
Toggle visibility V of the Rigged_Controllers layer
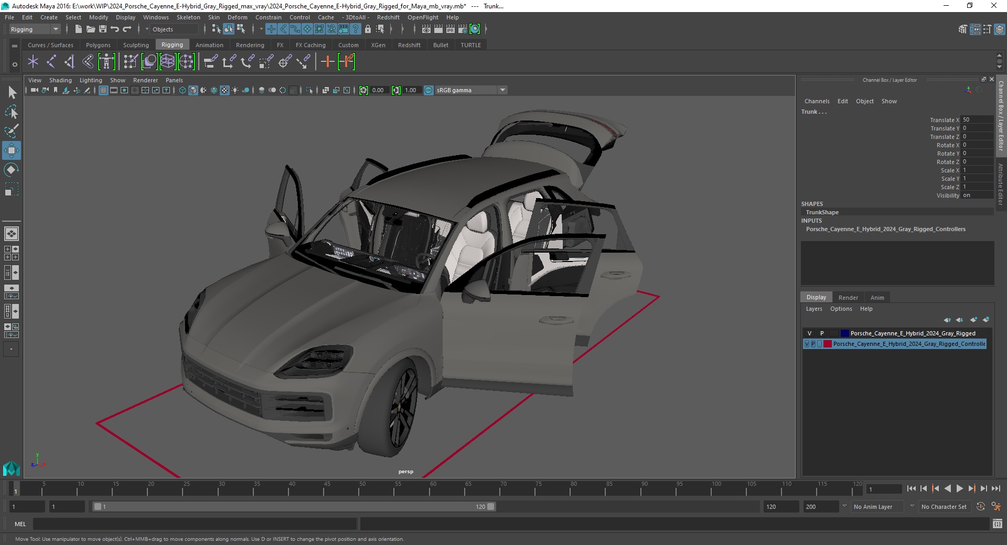tap(807, 344)
